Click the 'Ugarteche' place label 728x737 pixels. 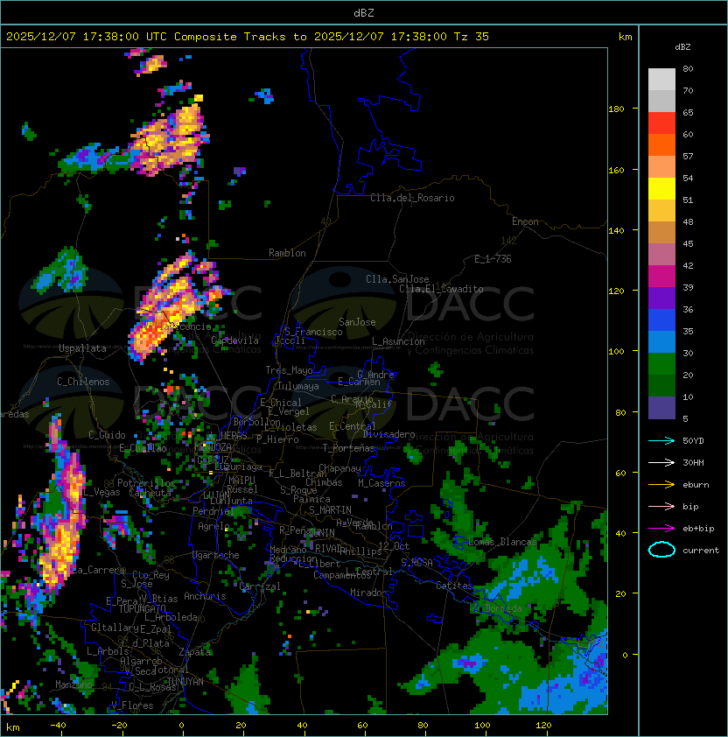pos(216,555)
